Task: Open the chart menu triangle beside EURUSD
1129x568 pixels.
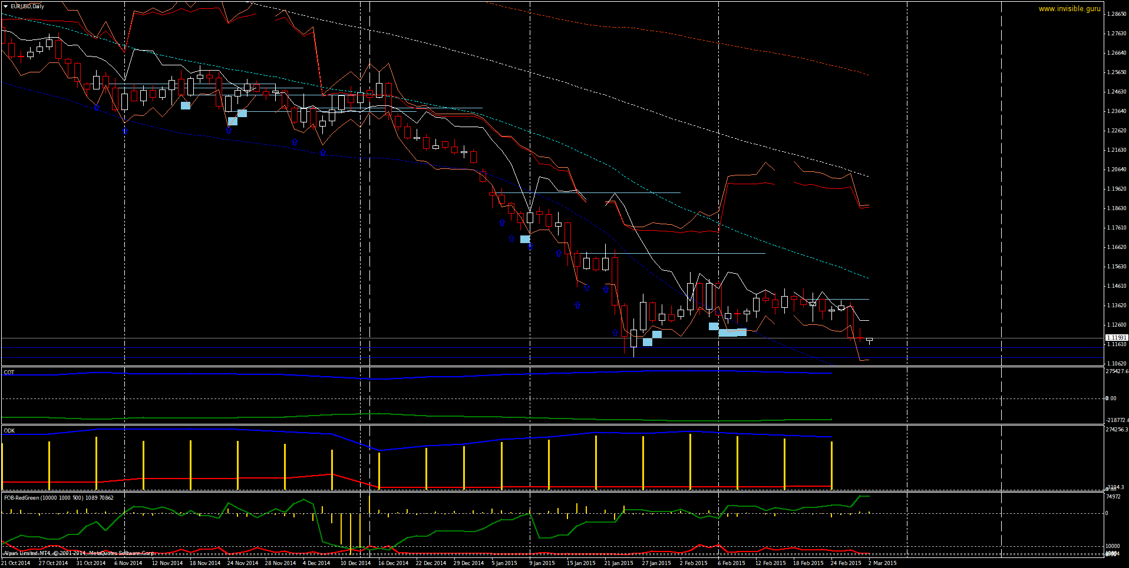Action: point(6,6)
